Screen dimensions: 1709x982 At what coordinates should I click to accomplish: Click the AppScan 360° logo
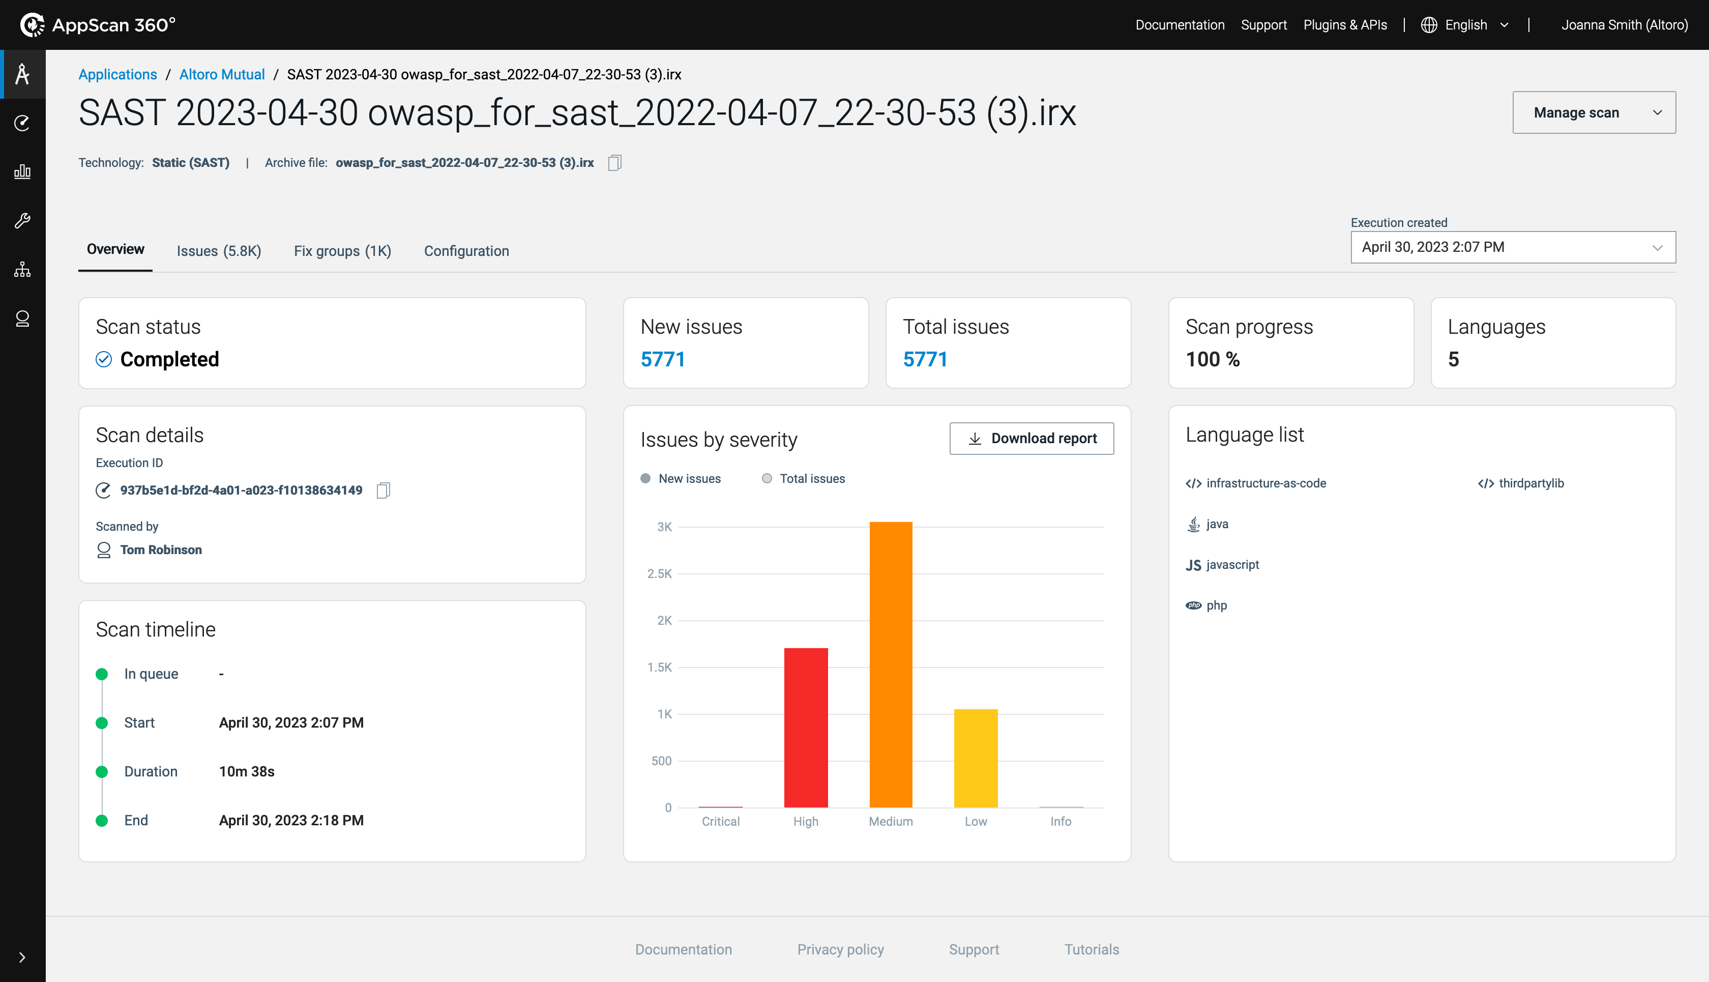[98, 25]
